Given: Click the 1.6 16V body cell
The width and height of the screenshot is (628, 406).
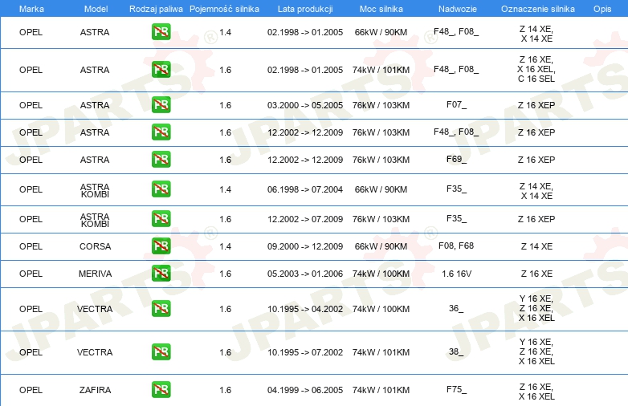Looking at the screenshot, I should click(x=457, y=274).
